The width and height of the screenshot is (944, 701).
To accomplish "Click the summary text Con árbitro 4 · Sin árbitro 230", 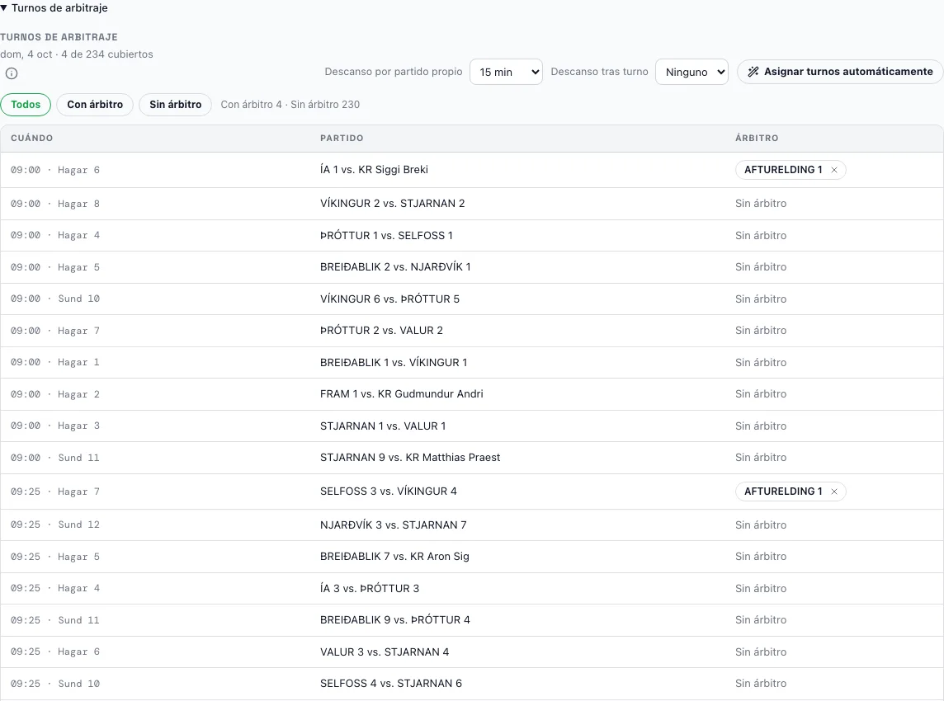I will point(290,105).
